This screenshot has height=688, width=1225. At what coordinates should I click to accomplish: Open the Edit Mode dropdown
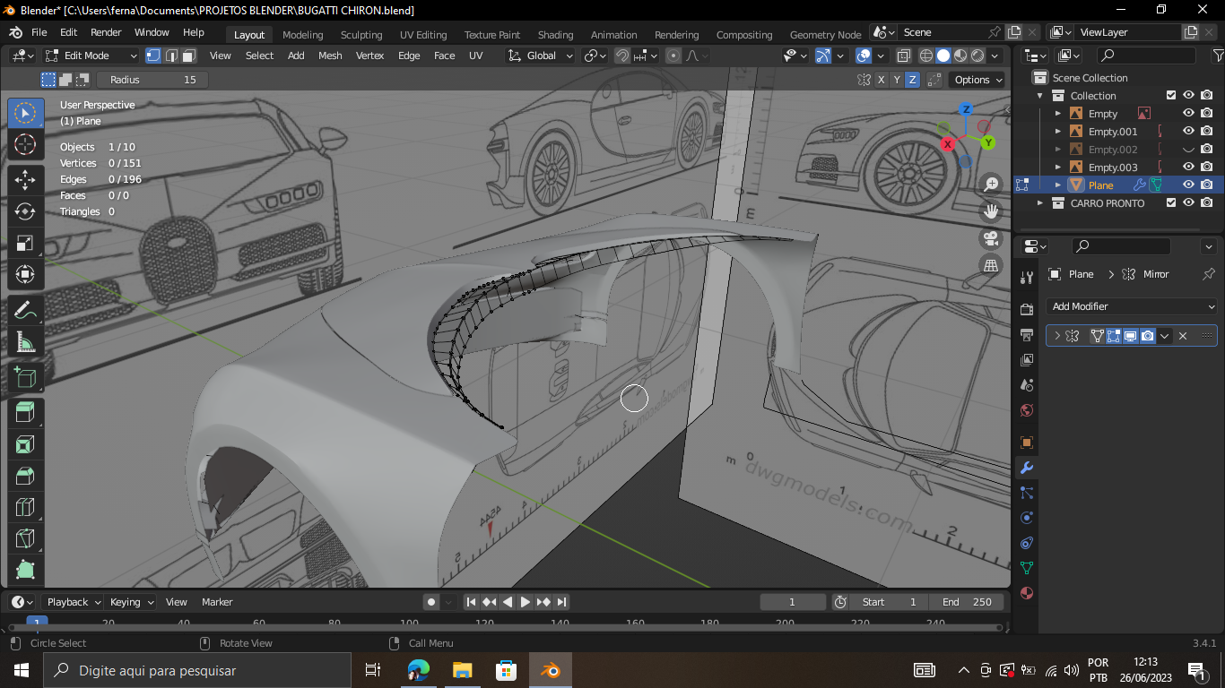point(91,56)
